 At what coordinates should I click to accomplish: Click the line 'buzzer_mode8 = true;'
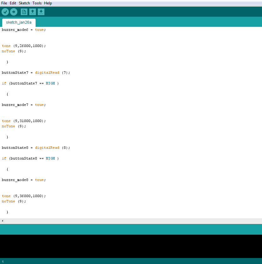point(24,180)
